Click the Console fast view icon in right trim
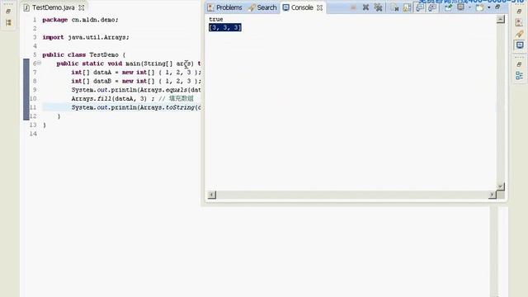 coord(520,45)
